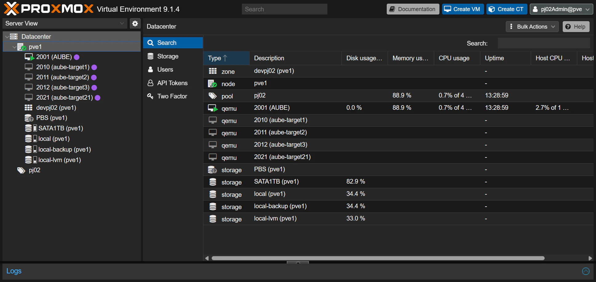Click the Proxmox logo

(48, 9)
